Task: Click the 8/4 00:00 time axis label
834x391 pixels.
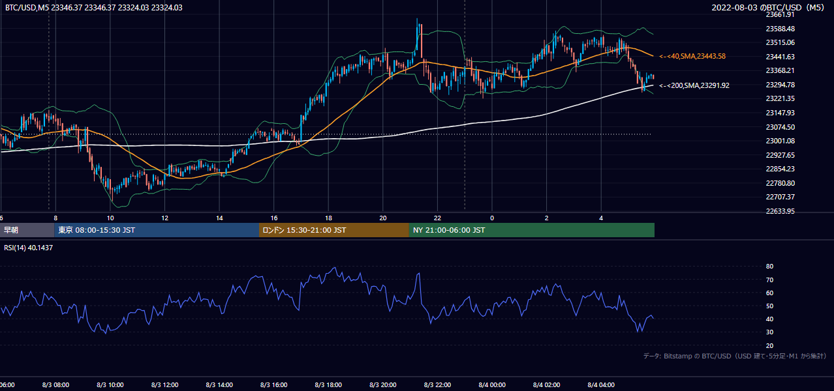Action: [x=492, y=385]
